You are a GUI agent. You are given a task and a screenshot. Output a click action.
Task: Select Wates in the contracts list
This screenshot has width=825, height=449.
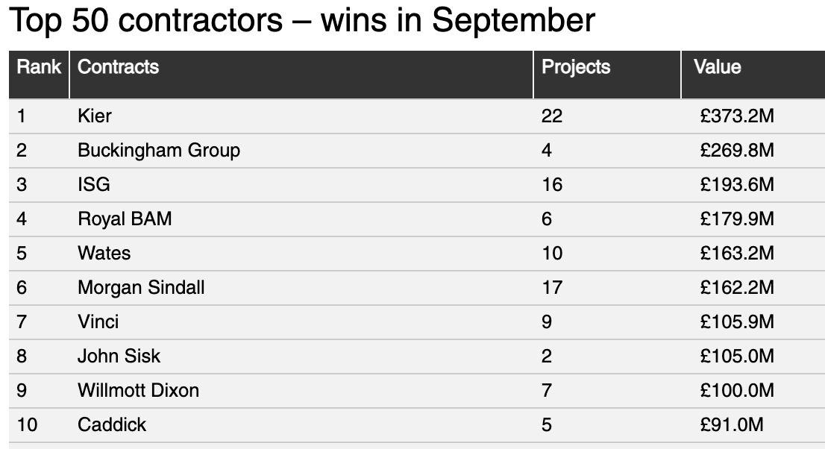tap(104, 253)
